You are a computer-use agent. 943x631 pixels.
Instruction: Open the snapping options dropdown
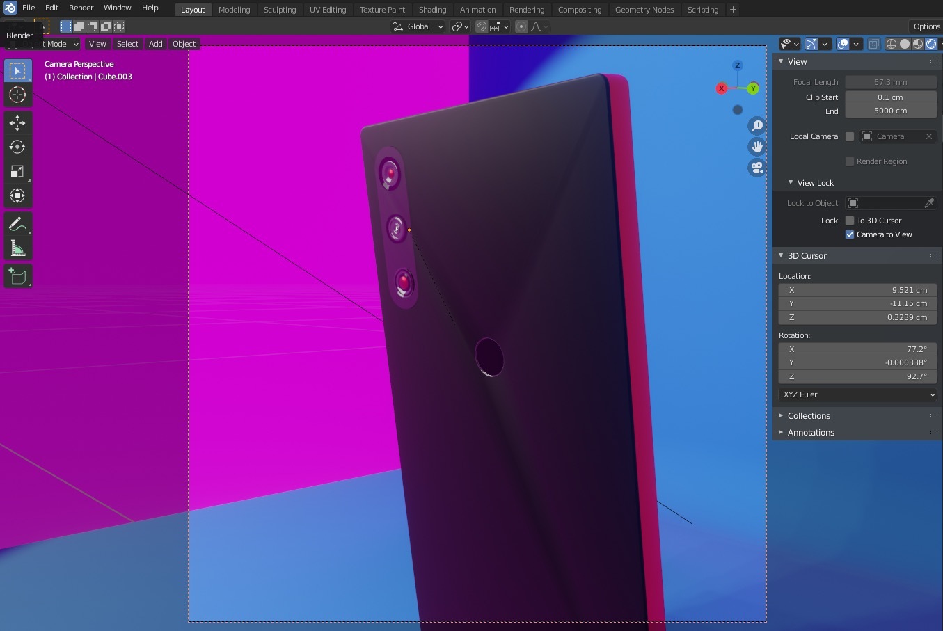[x=500, y=26]
